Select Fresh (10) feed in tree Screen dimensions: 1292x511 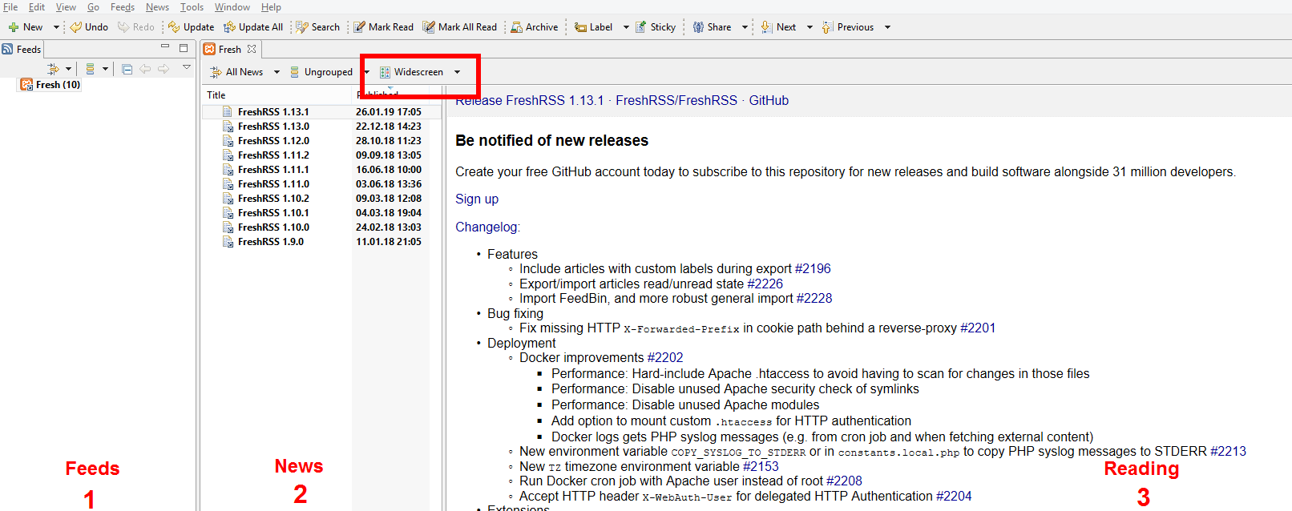(x=50, y=85)
